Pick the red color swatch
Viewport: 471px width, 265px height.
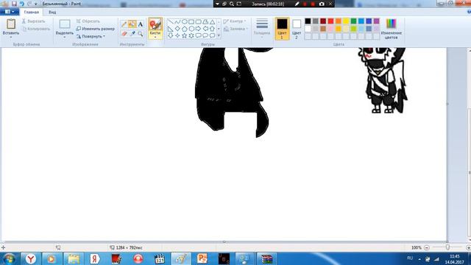pos(330,21)
